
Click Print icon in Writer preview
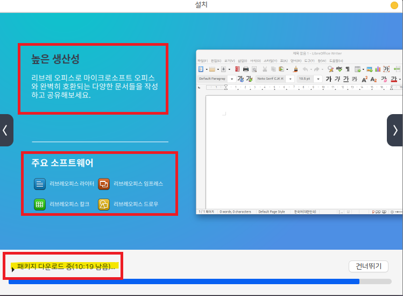point(246,69)
